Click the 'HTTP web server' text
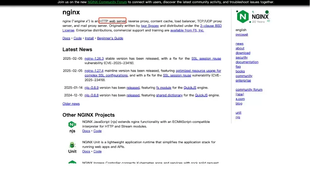This screenshot has width=311, height=169. point(113,21)
